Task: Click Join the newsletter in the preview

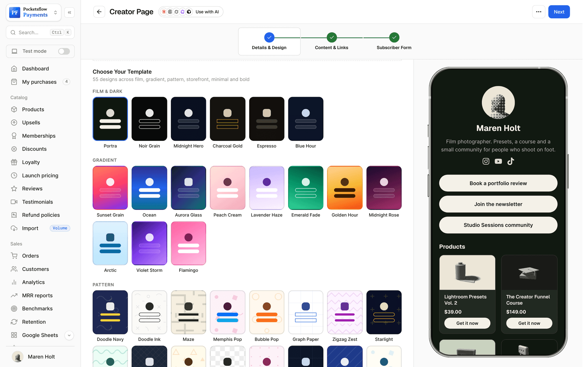Action: click(x=498, y=204)
